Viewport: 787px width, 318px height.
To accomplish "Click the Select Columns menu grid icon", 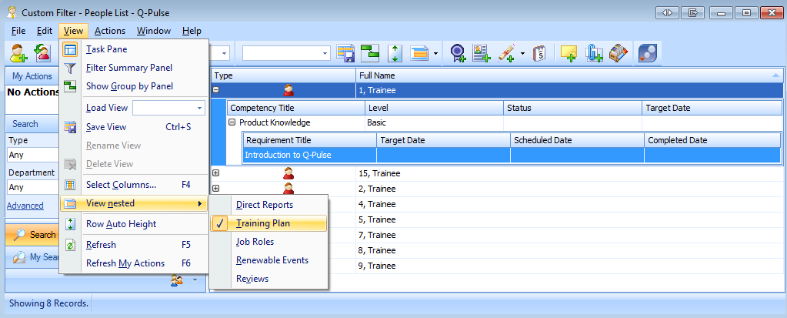I will [70, 185].
